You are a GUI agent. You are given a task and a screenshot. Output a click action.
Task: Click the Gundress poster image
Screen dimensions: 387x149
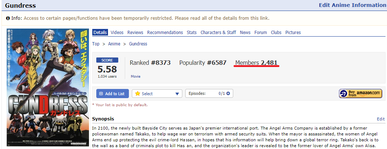(48, 87)
